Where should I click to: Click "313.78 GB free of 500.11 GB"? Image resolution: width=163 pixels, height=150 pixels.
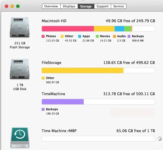pyautogui.click(x=129, y=94)
